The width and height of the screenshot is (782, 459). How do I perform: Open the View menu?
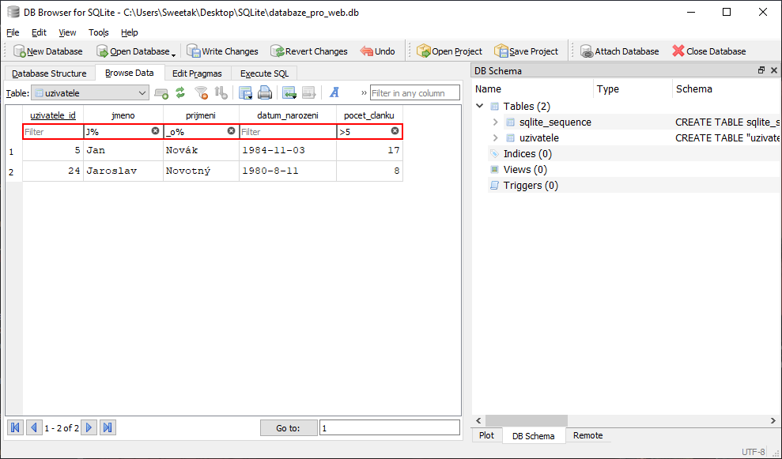point(67,32)
